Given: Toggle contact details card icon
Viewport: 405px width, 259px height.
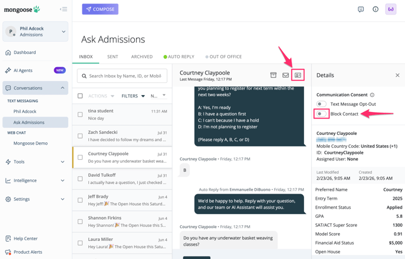Looking at the screenshot, I should [298, 75].
